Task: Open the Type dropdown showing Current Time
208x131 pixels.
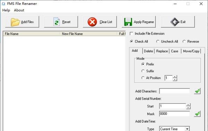Action: click(x=187, y=129)
